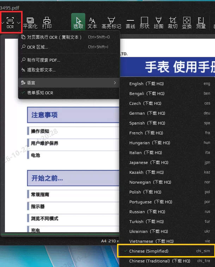This screenshot has height=267, width=215.
Task: Select the 形状 shape tool
Action: pos(145,23)
